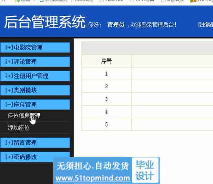This screenshot has width=213, height=184.
Task: Open the 添加座位 submenu link
Action: (19, 128)
